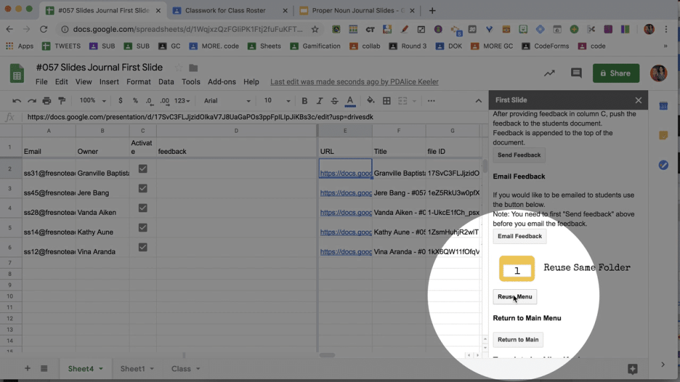Click the Share button

[616, 73]
